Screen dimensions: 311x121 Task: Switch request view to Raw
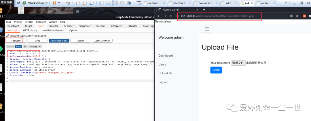(18, 47)
